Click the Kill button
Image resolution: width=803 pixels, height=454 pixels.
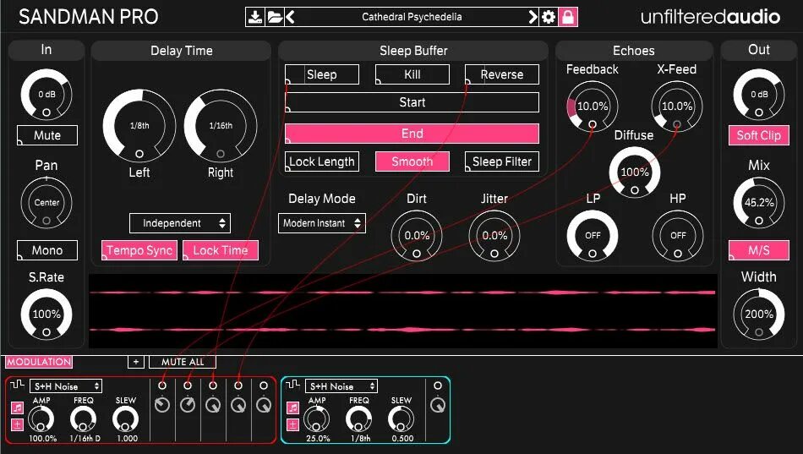[412, 74]
